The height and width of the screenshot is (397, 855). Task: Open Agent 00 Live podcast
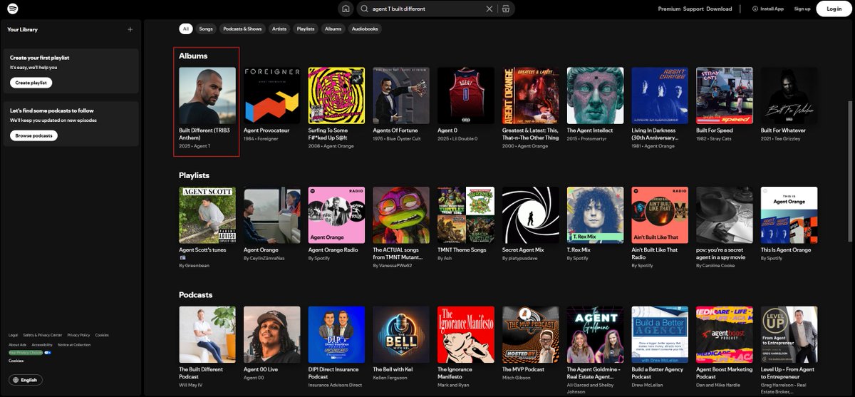point(272,335)
